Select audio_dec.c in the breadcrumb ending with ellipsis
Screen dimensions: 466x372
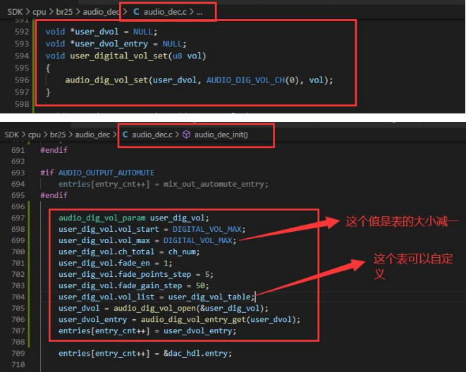point(165,12)
